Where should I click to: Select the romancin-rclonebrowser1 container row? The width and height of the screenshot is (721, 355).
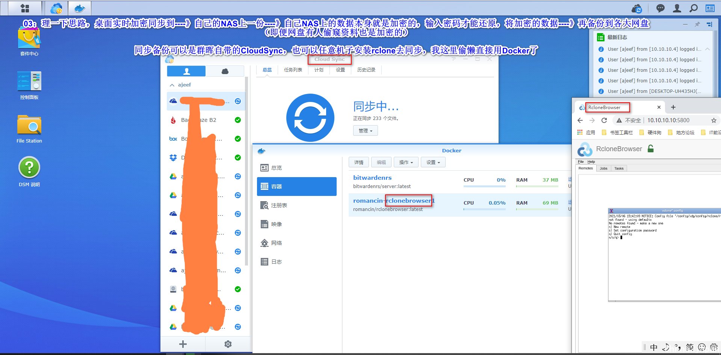(x=460, y=205)
